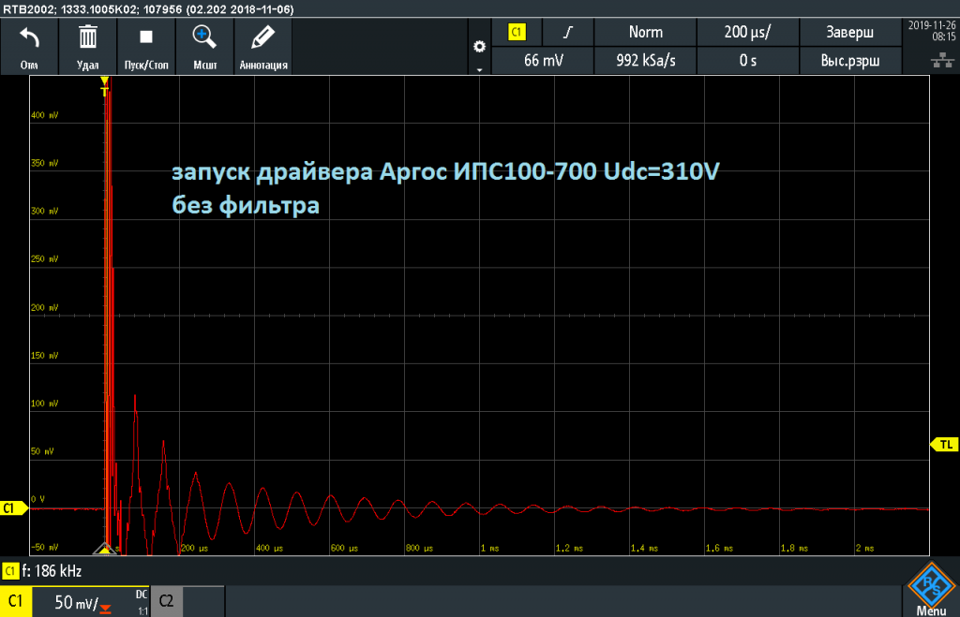Open the C1 channel tab
The height and width of the screenshot is (617, 960).
pyautogui.click(x=16, y=601)
